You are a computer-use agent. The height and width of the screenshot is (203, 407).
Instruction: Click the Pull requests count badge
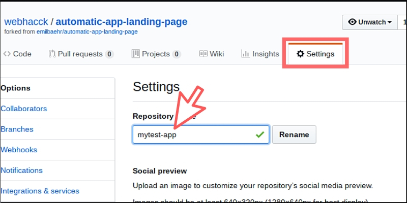pos(109,54)
